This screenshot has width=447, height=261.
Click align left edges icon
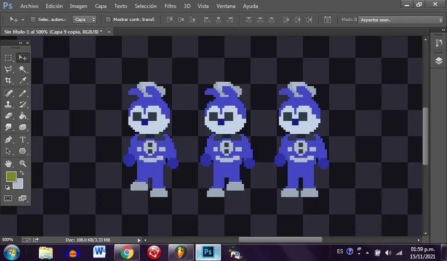207,20
